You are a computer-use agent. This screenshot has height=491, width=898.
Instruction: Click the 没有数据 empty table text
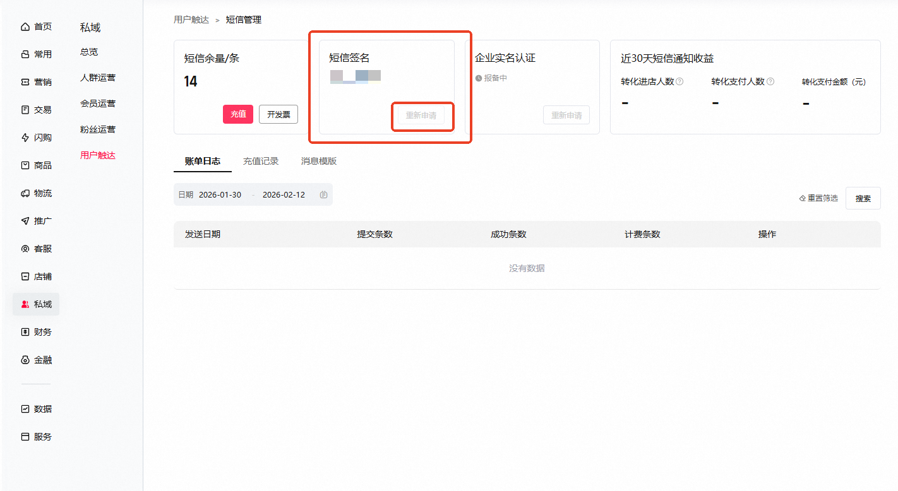(x=527, y=268)
